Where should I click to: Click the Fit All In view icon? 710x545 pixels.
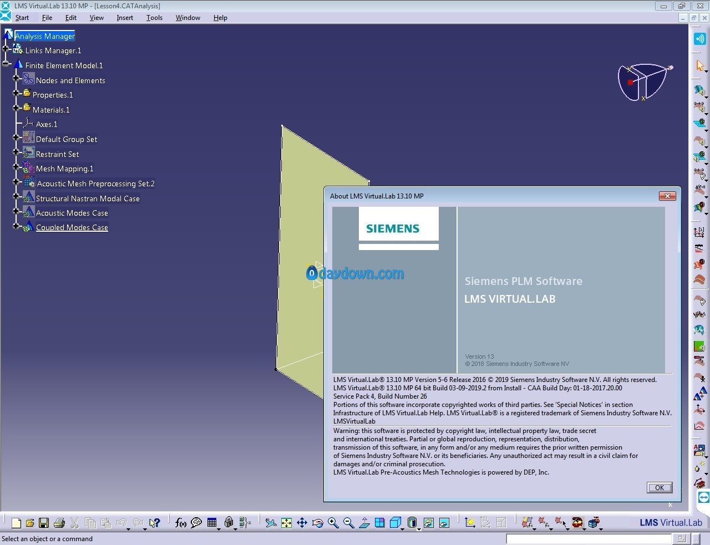[x=286, y=522]
